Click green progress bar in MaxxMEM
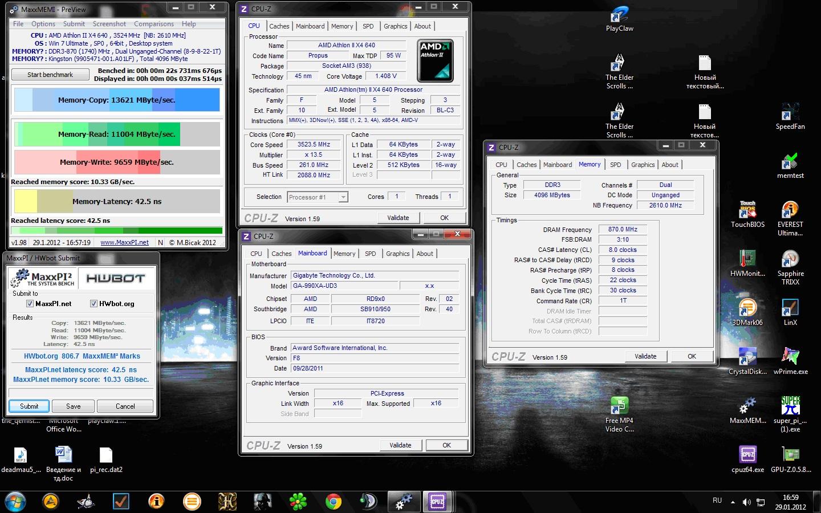Viewport: 821px width, 513px height. pyautogui.click(x=116, y=231)
